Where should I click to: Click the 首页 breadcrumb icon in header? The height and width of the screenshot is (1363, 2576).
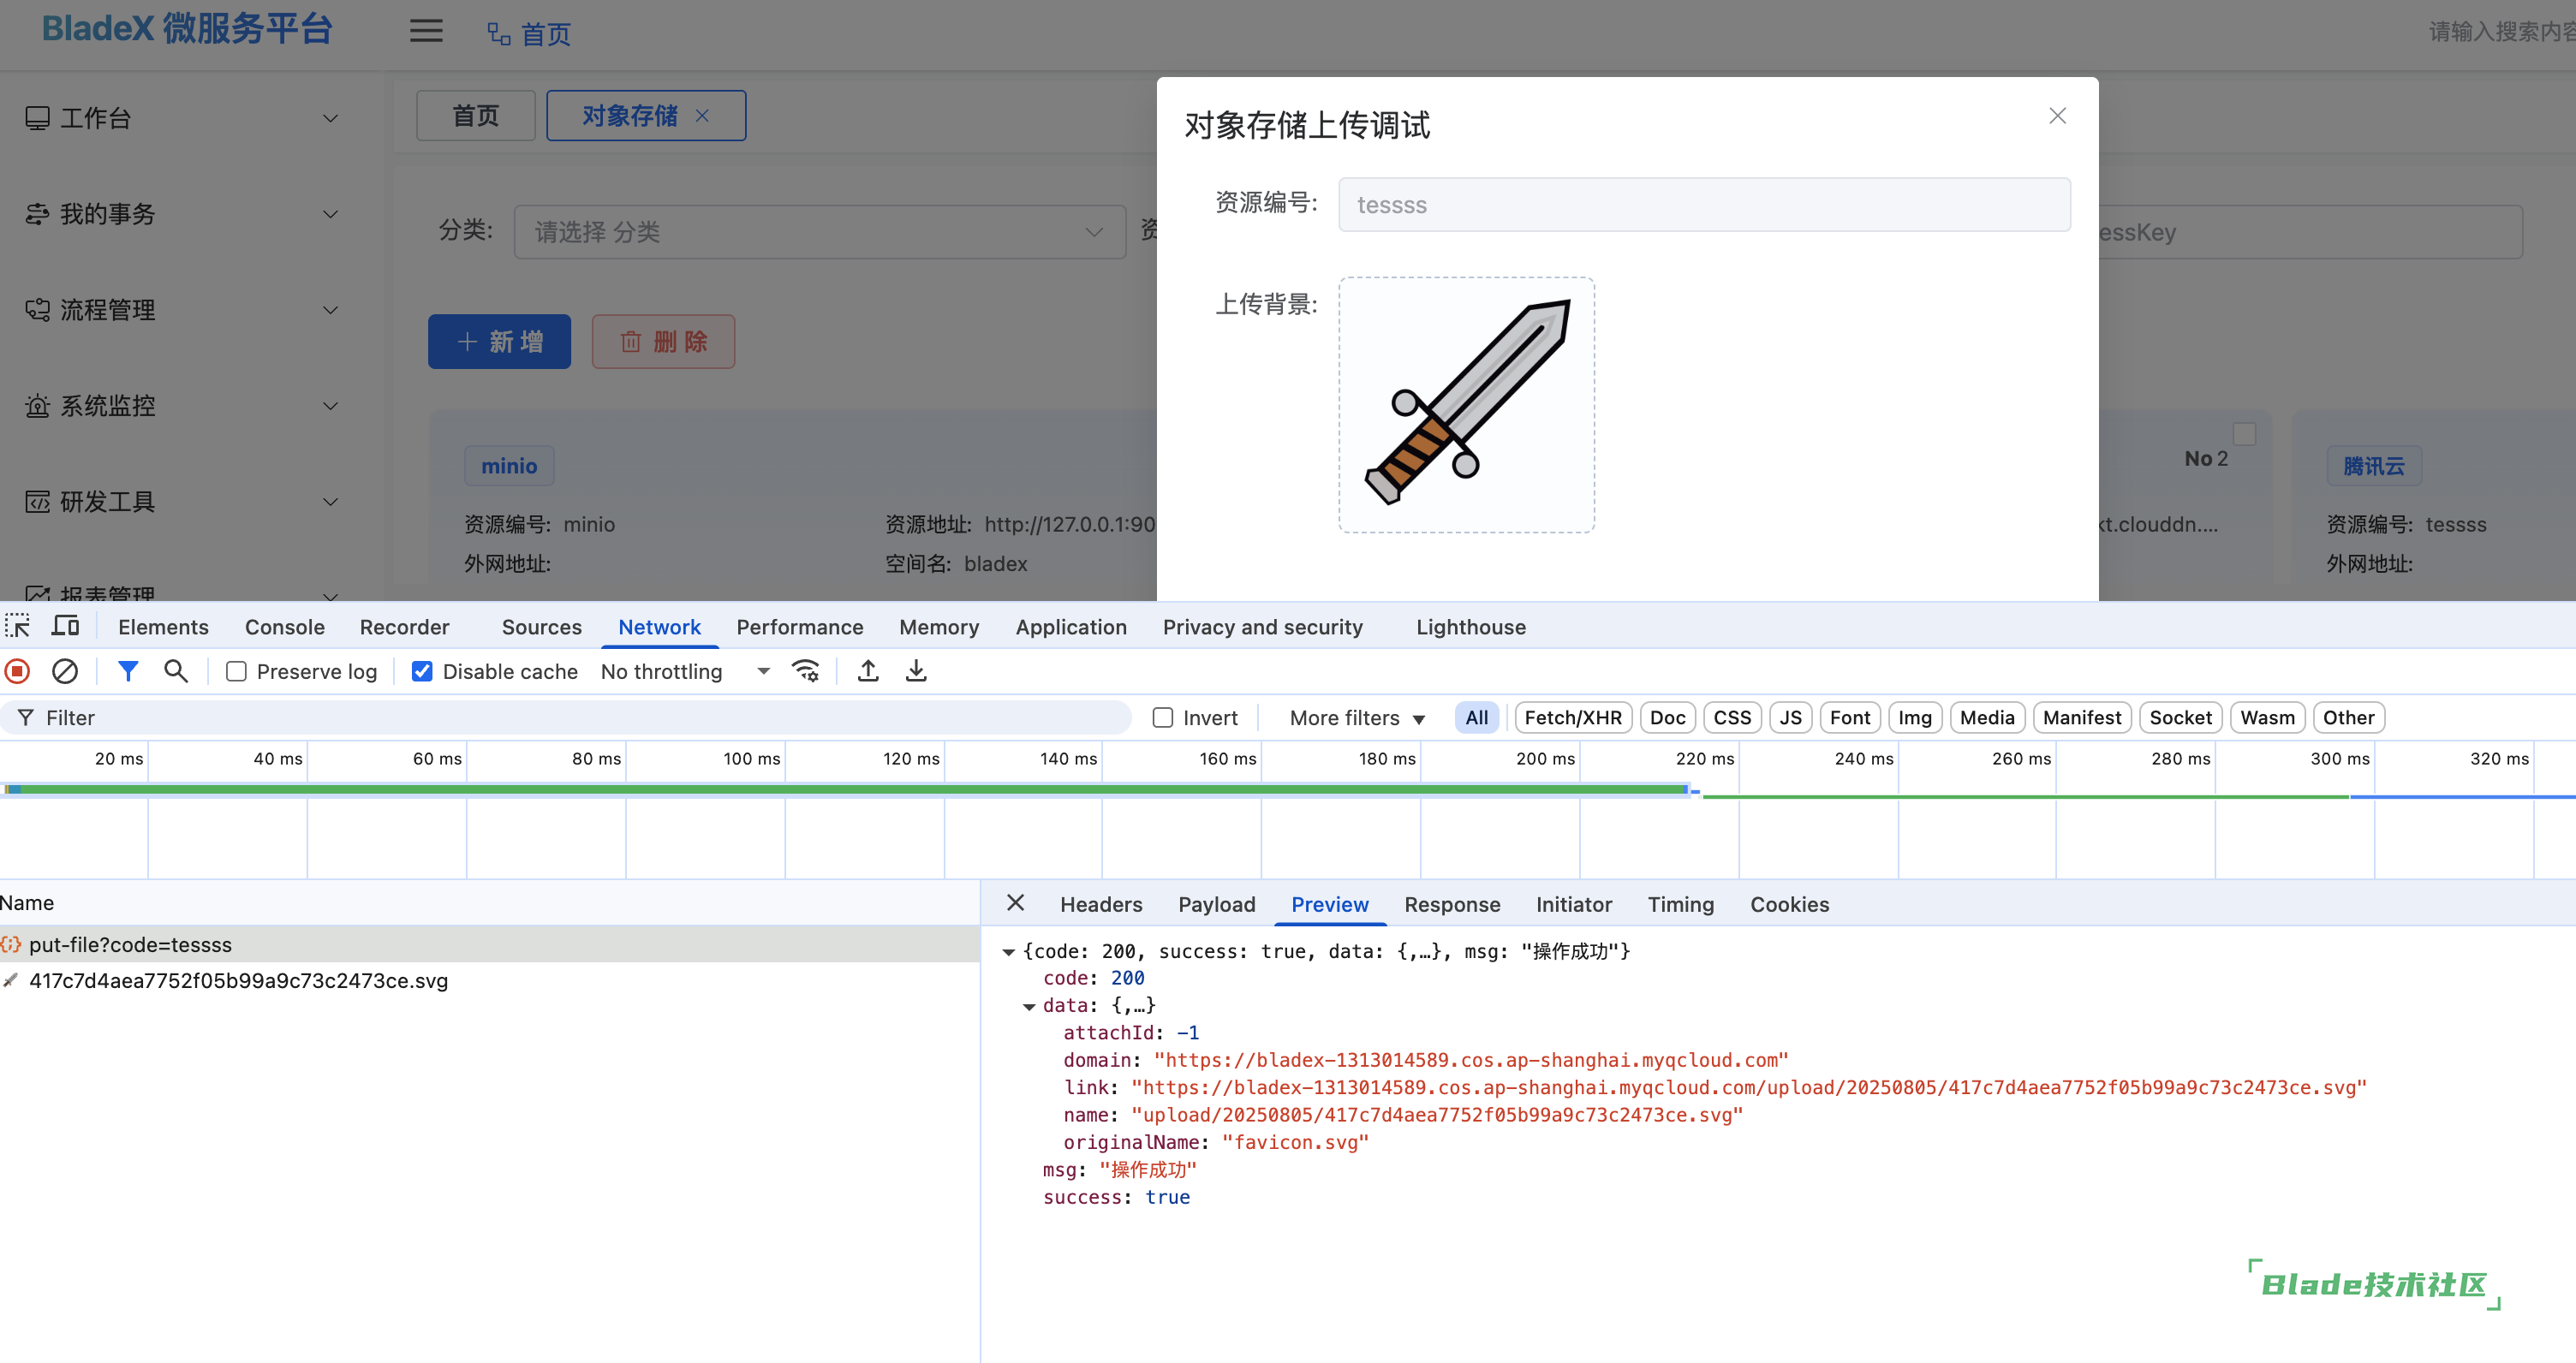click(499, 34)
